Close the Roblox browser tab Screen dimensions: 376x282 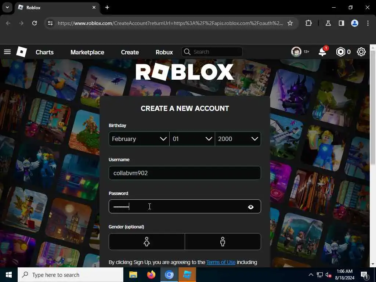94,7
